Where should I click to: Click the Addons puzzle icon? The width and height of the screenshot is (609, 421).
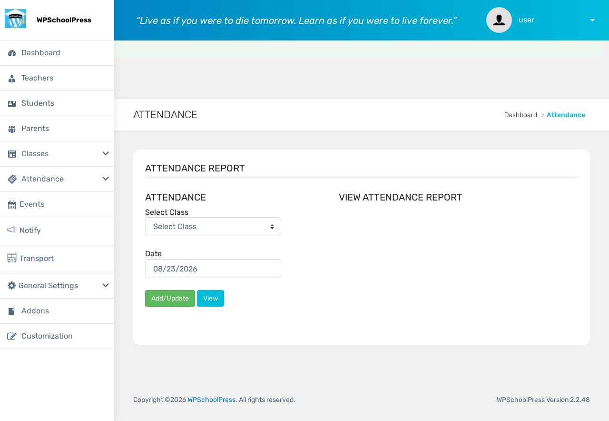coord(12,311)
